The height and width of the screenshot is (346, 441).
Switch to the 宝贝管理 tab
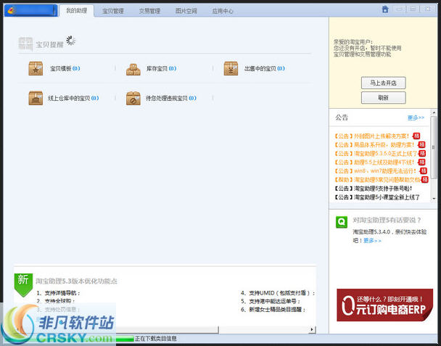coord(112,11)
